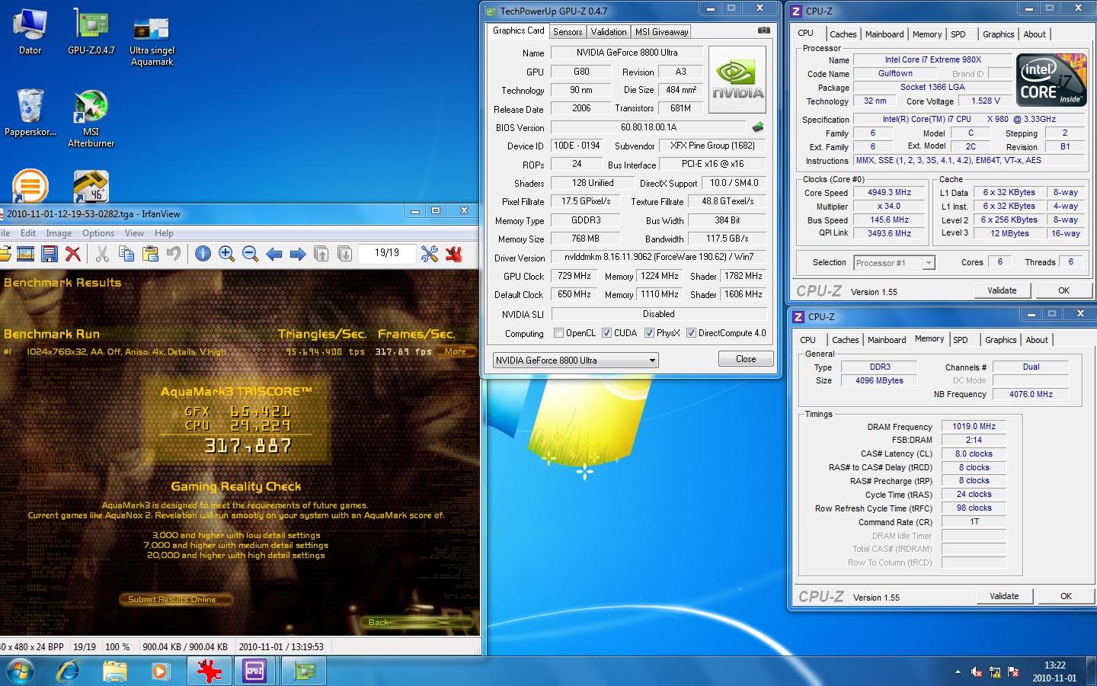Image resolution: width=1097 pixels, height=686 pixels.
Task: Show hidden tray icons arrow
Action: tap(958, 672)
